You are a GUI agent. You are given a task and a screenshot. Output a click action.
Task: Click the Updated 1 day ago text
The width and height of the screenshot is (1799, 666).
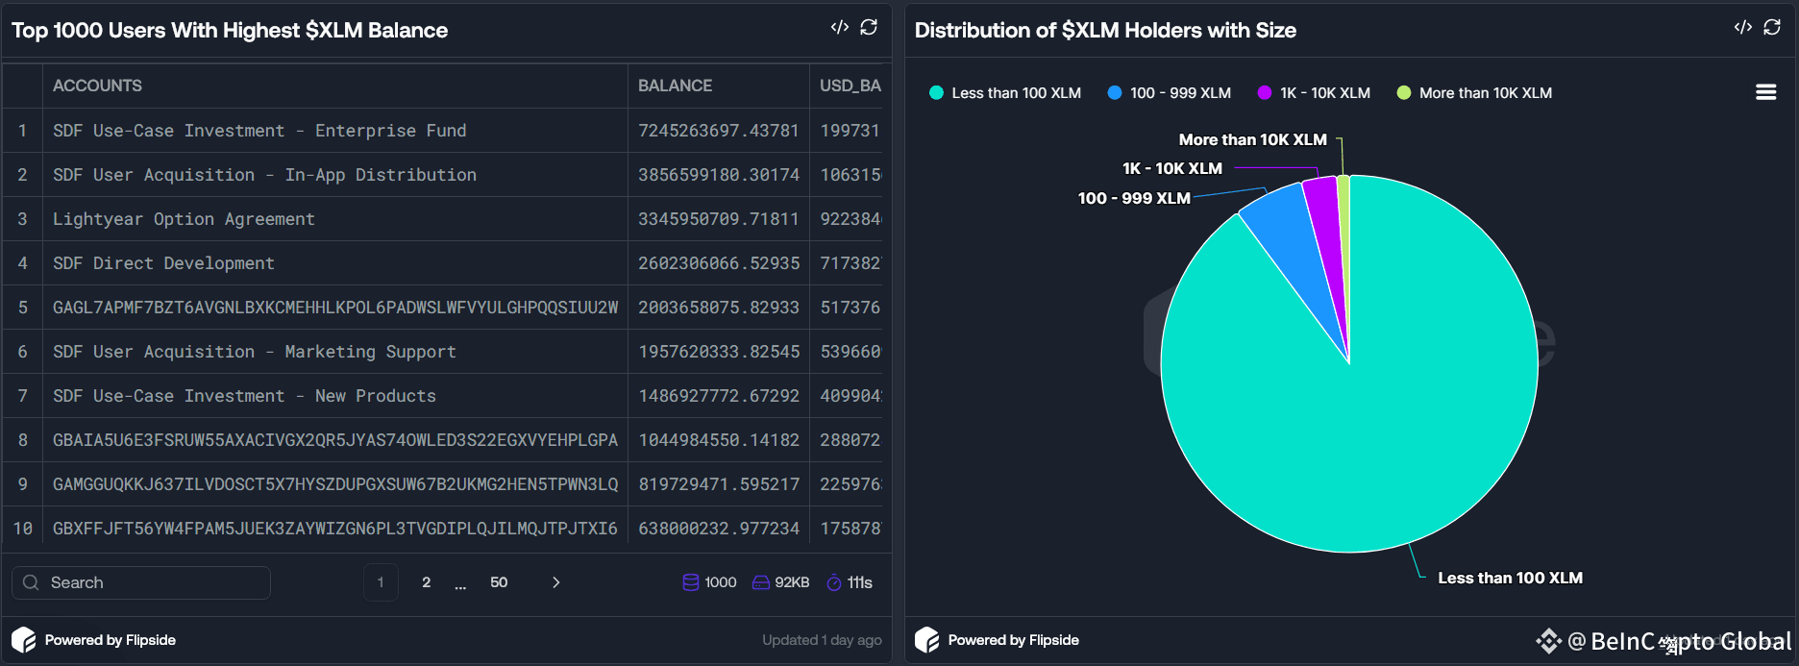point(822,640)
